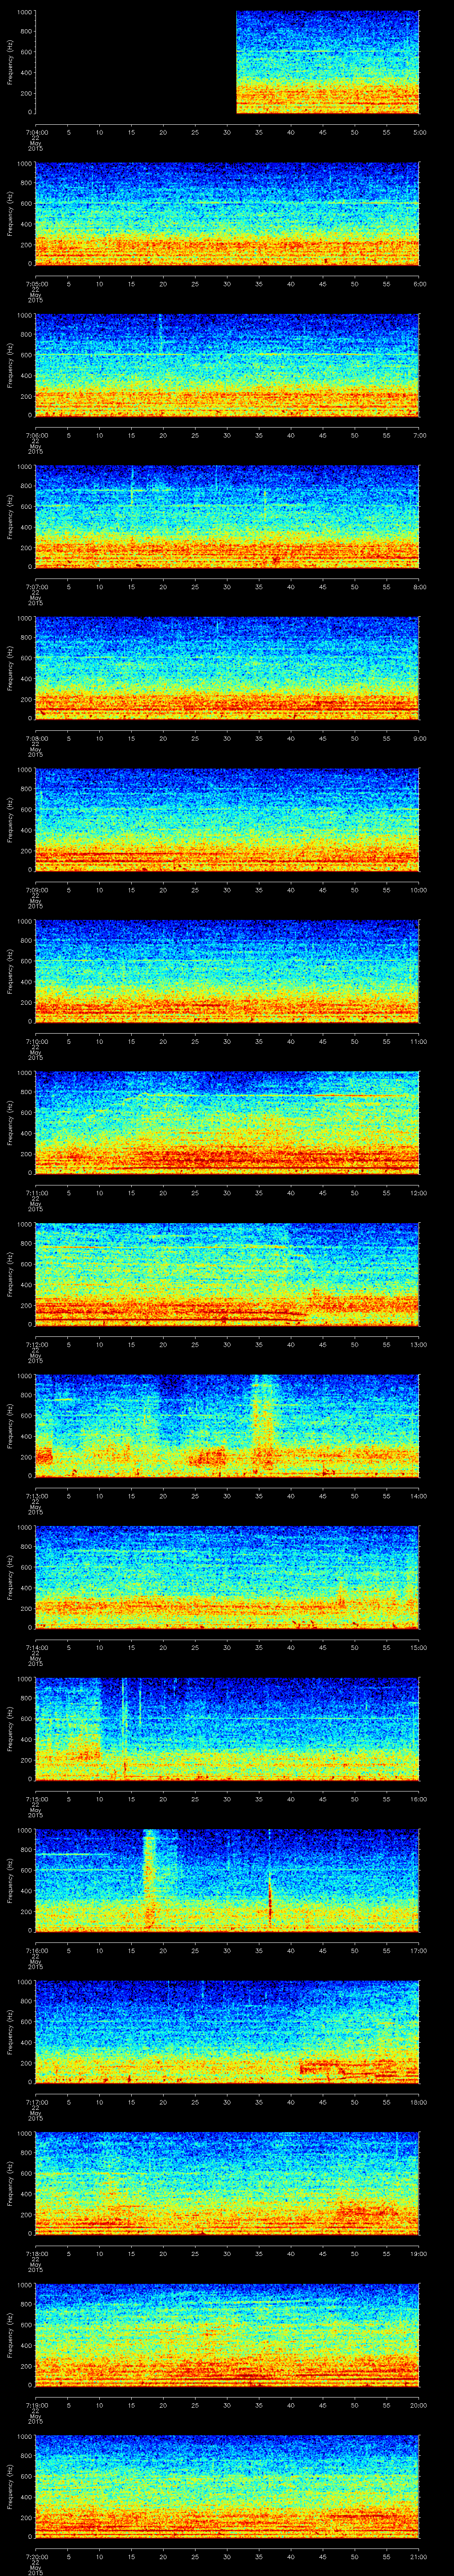Click the spectrogram panel starting at 7:17:00
Screen dimensions: 454x2576
227,2032
